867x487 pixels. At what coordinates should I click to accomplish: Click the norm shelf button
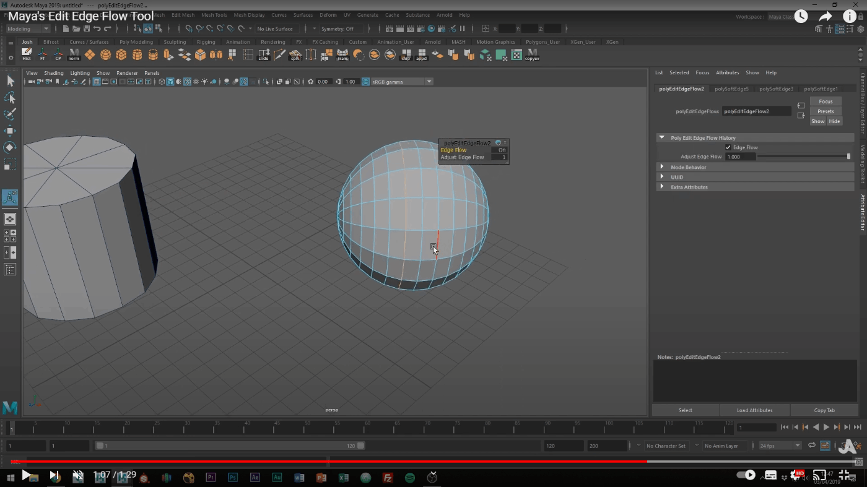74,55
